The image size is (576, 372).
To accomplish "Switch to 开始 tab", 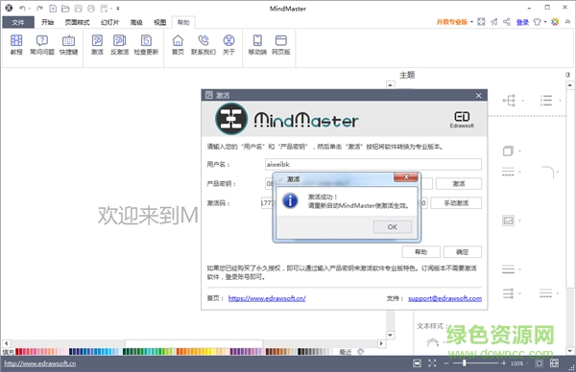I will 47,22.
